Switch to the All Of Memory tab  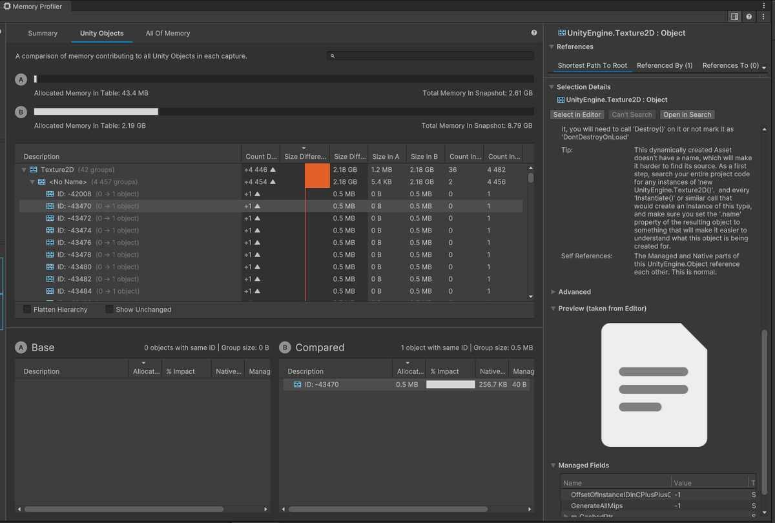point(168,33)
